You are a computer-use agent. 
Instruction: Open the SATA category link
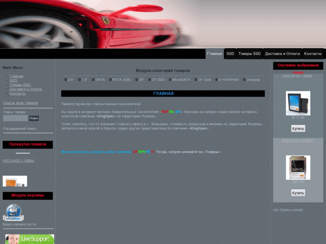pos(100,80)
